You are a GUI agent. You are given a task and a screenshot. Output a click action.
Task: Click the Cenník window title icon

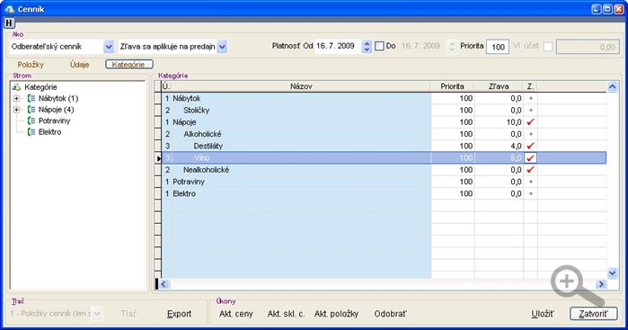click(x=9, y=9)
